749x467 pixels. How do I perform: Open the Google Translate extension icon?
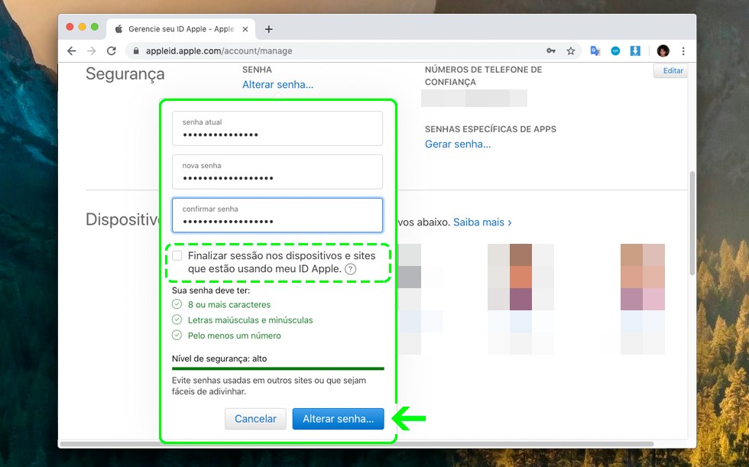595,51
